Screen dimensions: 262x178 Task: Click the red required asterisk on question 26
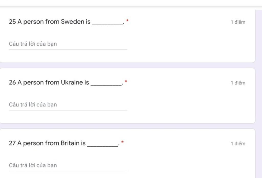(126, 81)
